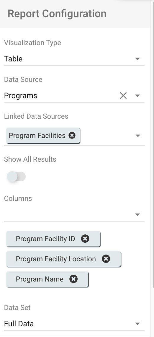The image size is (154, 337).
Task: Select the Full Data value field
Action: (x=69, y=324)
